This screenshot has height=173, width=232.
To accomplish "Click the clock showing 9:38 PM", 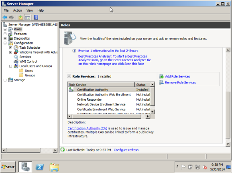I will coord(217,165).
